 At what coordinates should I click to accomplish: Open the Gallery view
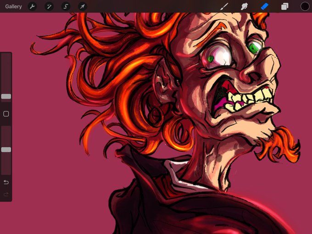click(13, 6)
